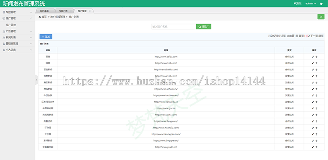
Task: Expand the 广告管理 sidebar chevron
Action: point(31,31)
